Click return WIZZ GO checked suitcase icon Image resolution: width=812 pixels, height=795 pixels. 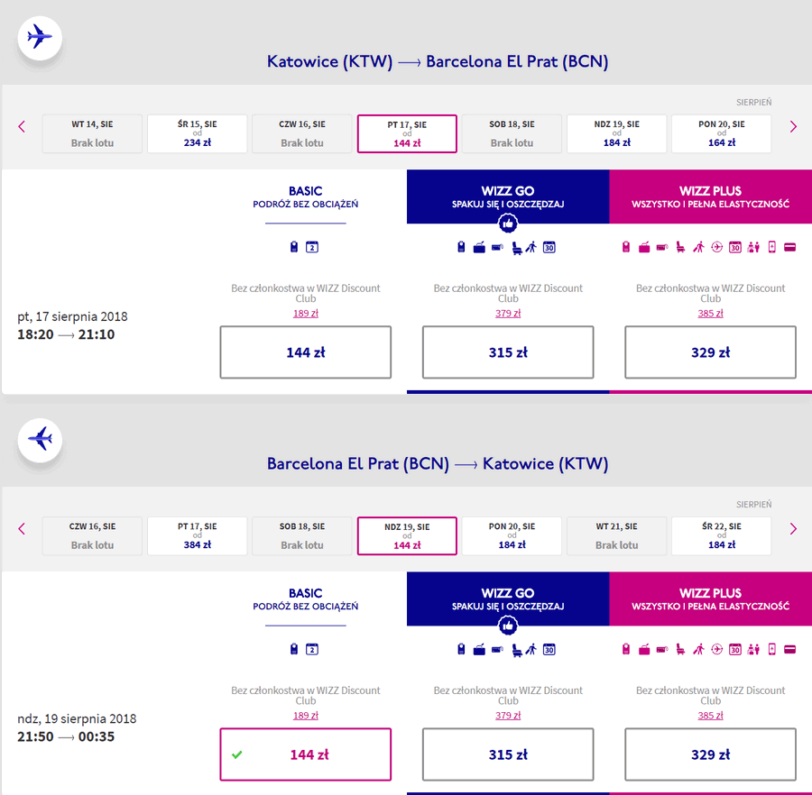coord(480,650)
